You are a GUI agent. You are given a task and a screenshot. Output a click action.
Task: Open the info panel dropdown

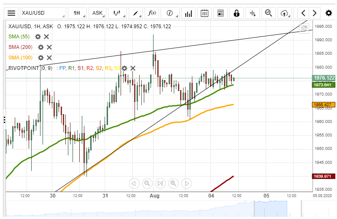click(170, 13)
